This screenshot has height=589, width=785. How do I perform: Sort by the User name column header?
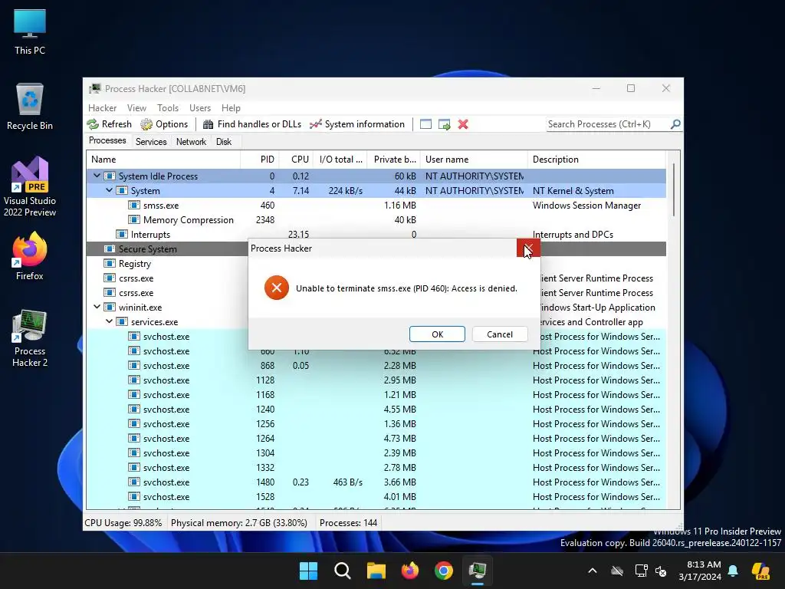click(x=474, y=160)
